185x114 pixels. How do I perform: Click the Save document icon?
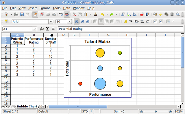(22, 14)
